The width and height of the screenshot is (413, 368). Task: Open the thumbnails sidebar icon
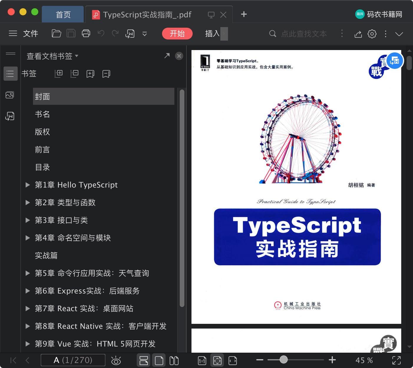click(x=10, y=95)
